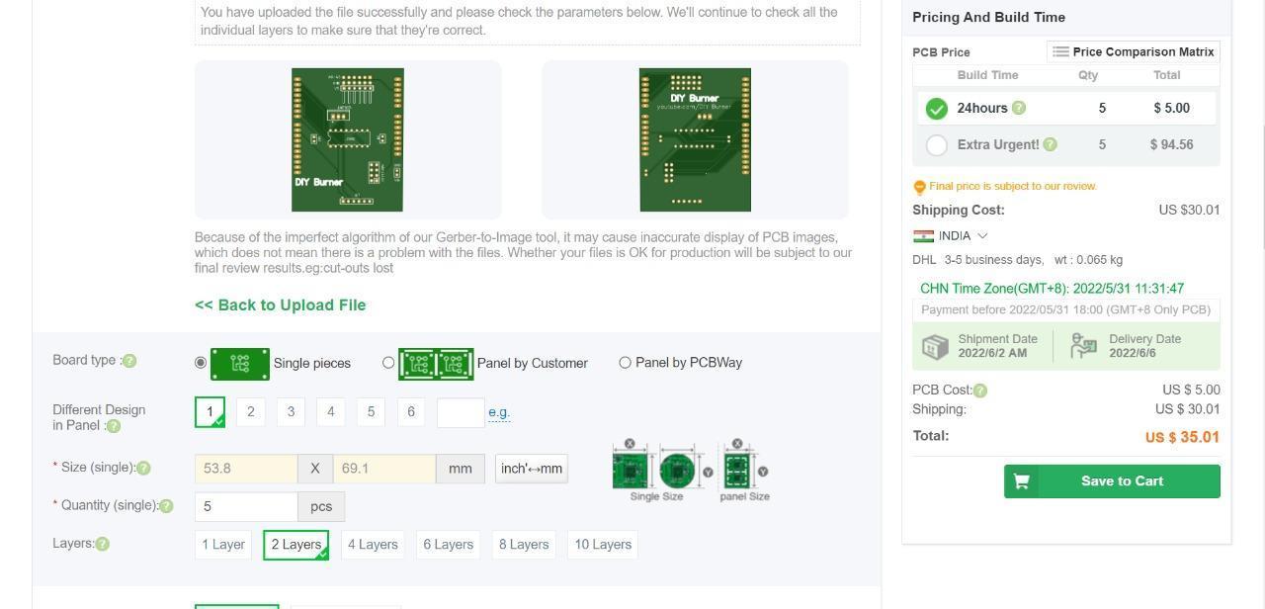Click the India flag icon under Shipping Cost
This screenshot has height=609, width=1265.
pos(923,235)
